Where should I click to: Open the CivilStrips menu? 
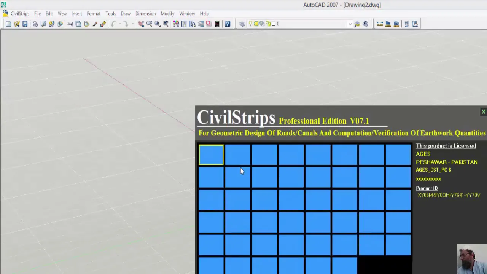(20, 14)
